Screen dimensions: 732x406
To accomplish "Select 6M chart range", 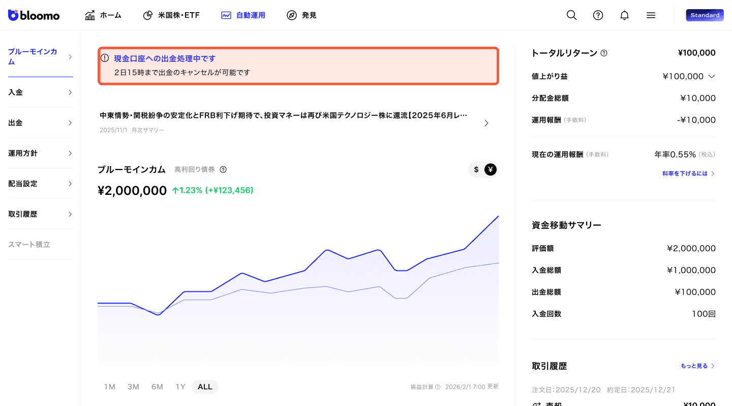I will click(x=157, y=387).
